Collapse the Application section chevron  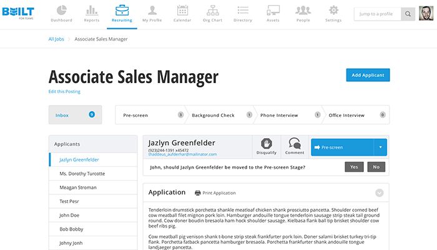point(379,193)
